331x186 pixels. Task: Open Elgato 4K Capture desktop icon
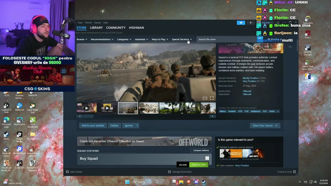point(6,151)
